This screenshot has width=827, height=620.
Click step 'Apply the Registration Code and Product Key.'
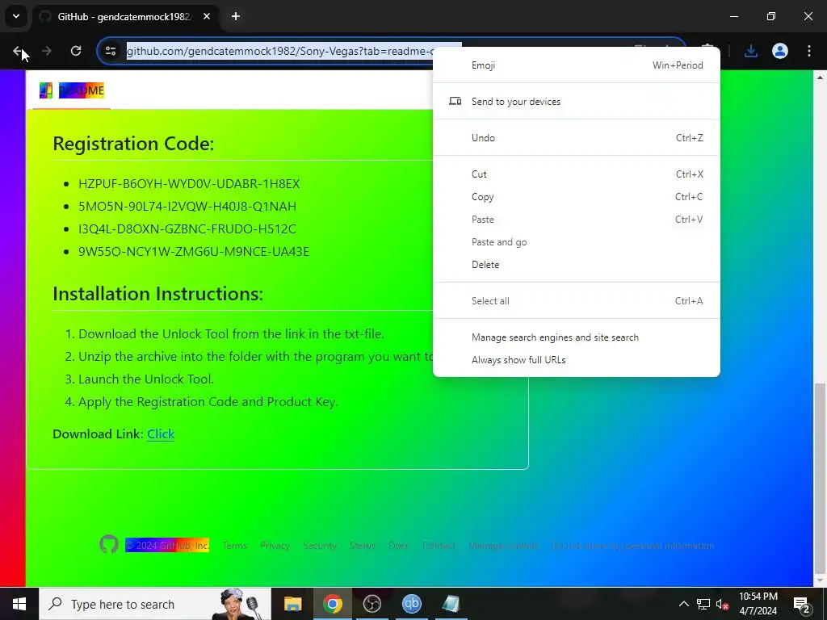click(208, 402)
